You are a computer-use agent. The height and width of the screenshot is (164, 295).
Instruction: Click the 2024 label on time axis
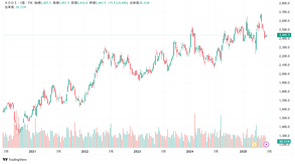[190, 151]
